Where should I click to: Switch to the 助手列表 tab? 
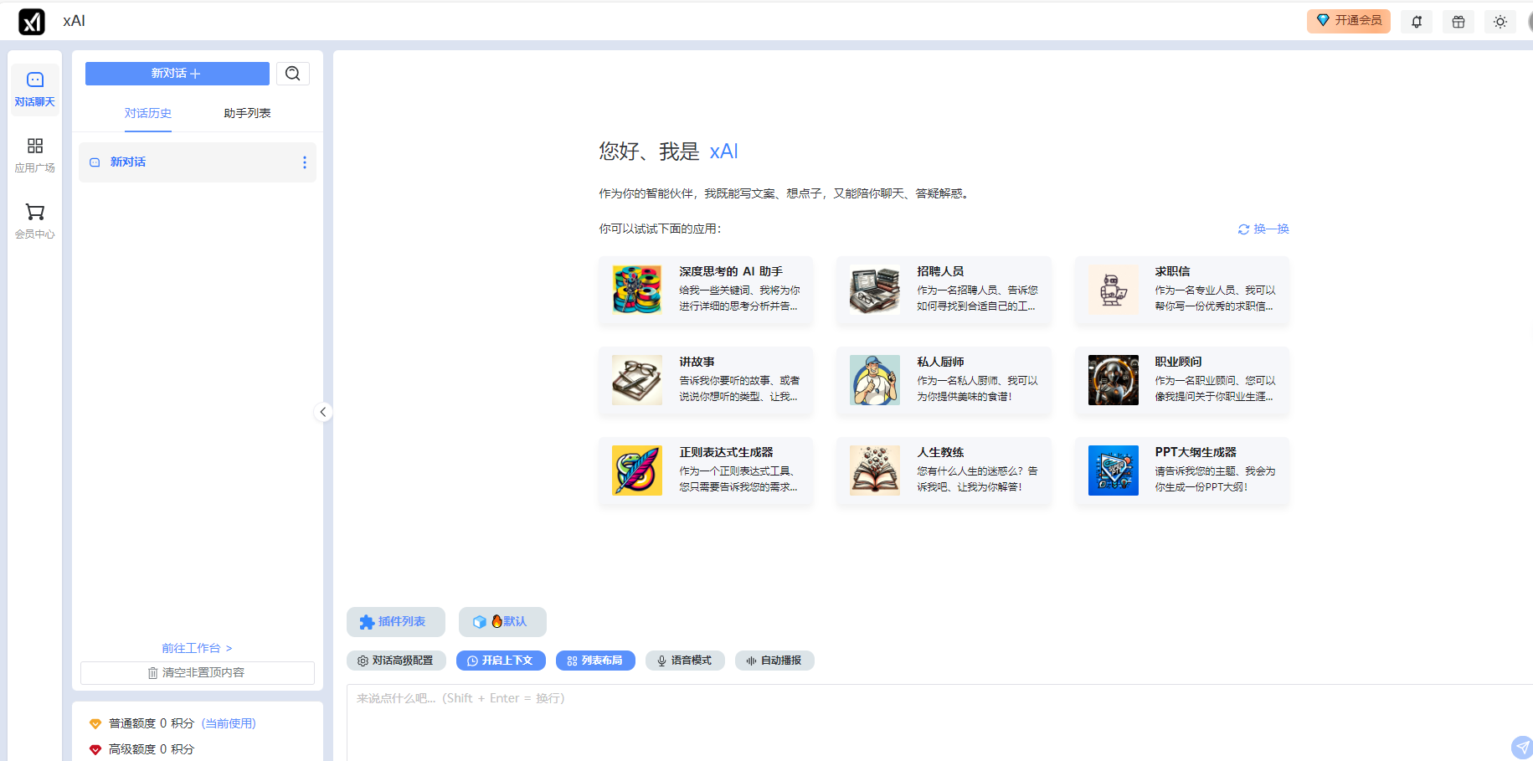(x=246, y=112)
